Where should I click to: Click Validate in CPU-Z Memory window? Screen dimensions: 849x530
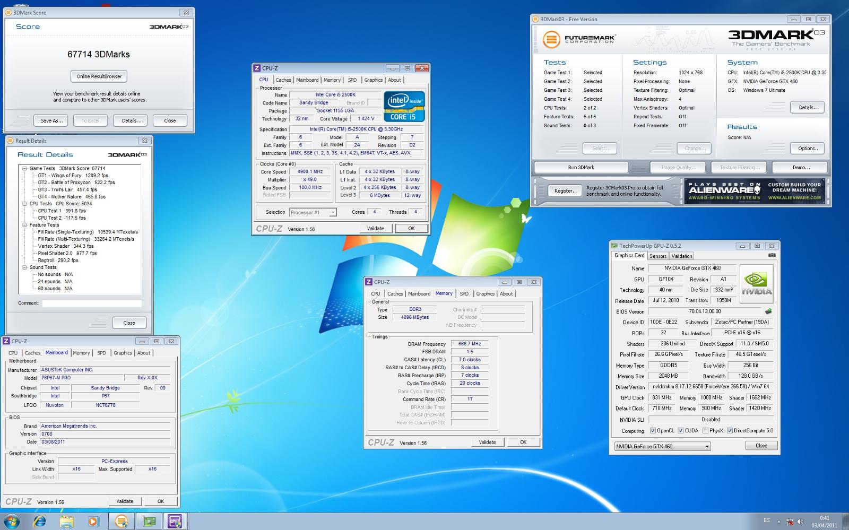tap(487, 442)
